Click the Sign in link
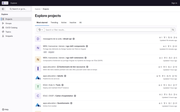 coord(174,3)
